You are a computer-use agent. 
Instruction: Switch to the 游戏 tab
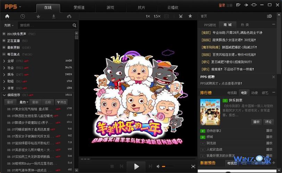click(110, 7)
